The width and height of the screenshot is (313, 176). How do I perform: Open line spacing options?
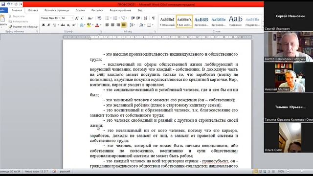132,25
